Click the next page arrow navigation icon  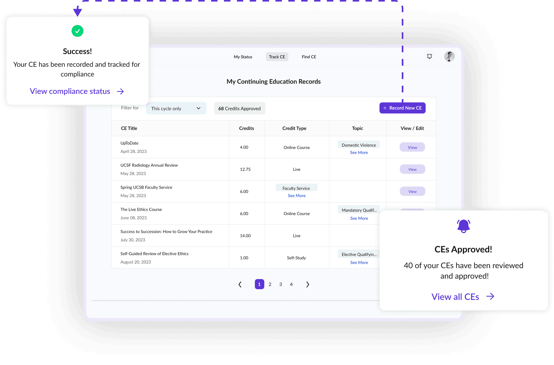click(x=308, y=284)
